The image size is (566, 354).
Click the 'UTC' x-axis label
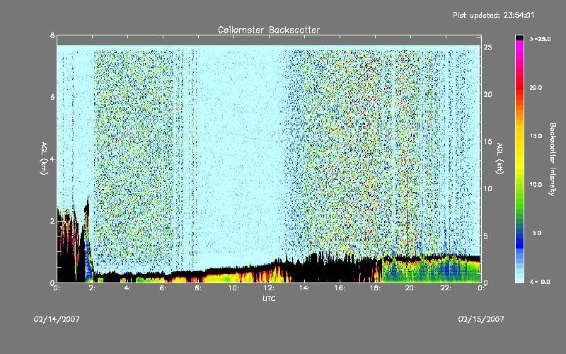point(269,299)
